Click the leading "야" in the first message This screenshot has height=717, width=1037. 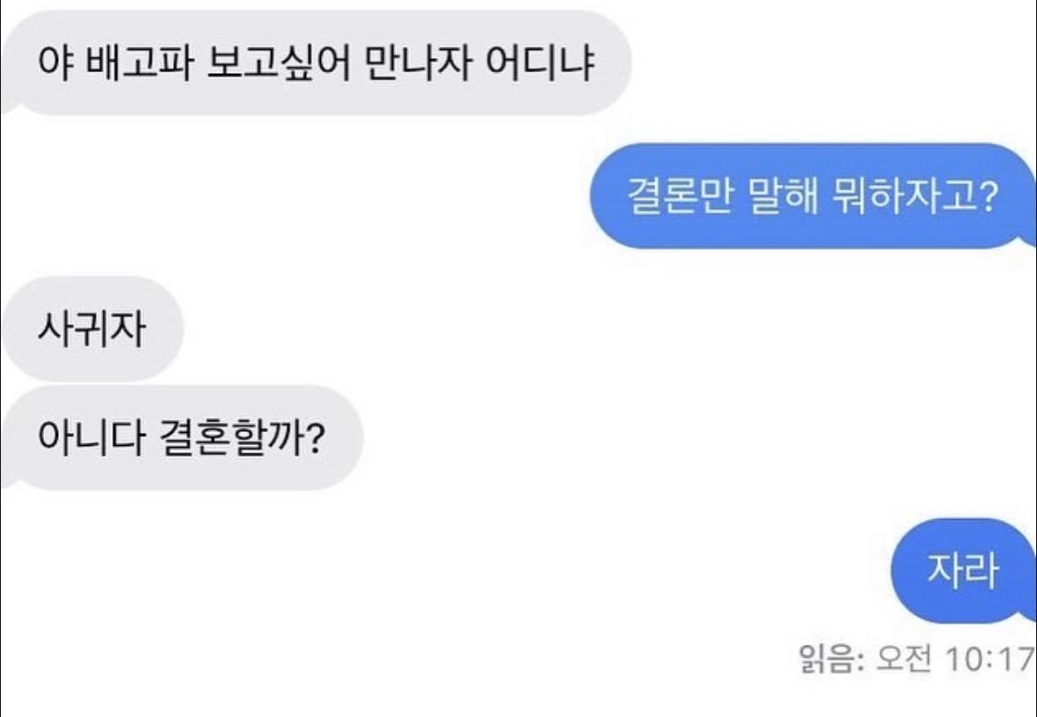point(53,63)
